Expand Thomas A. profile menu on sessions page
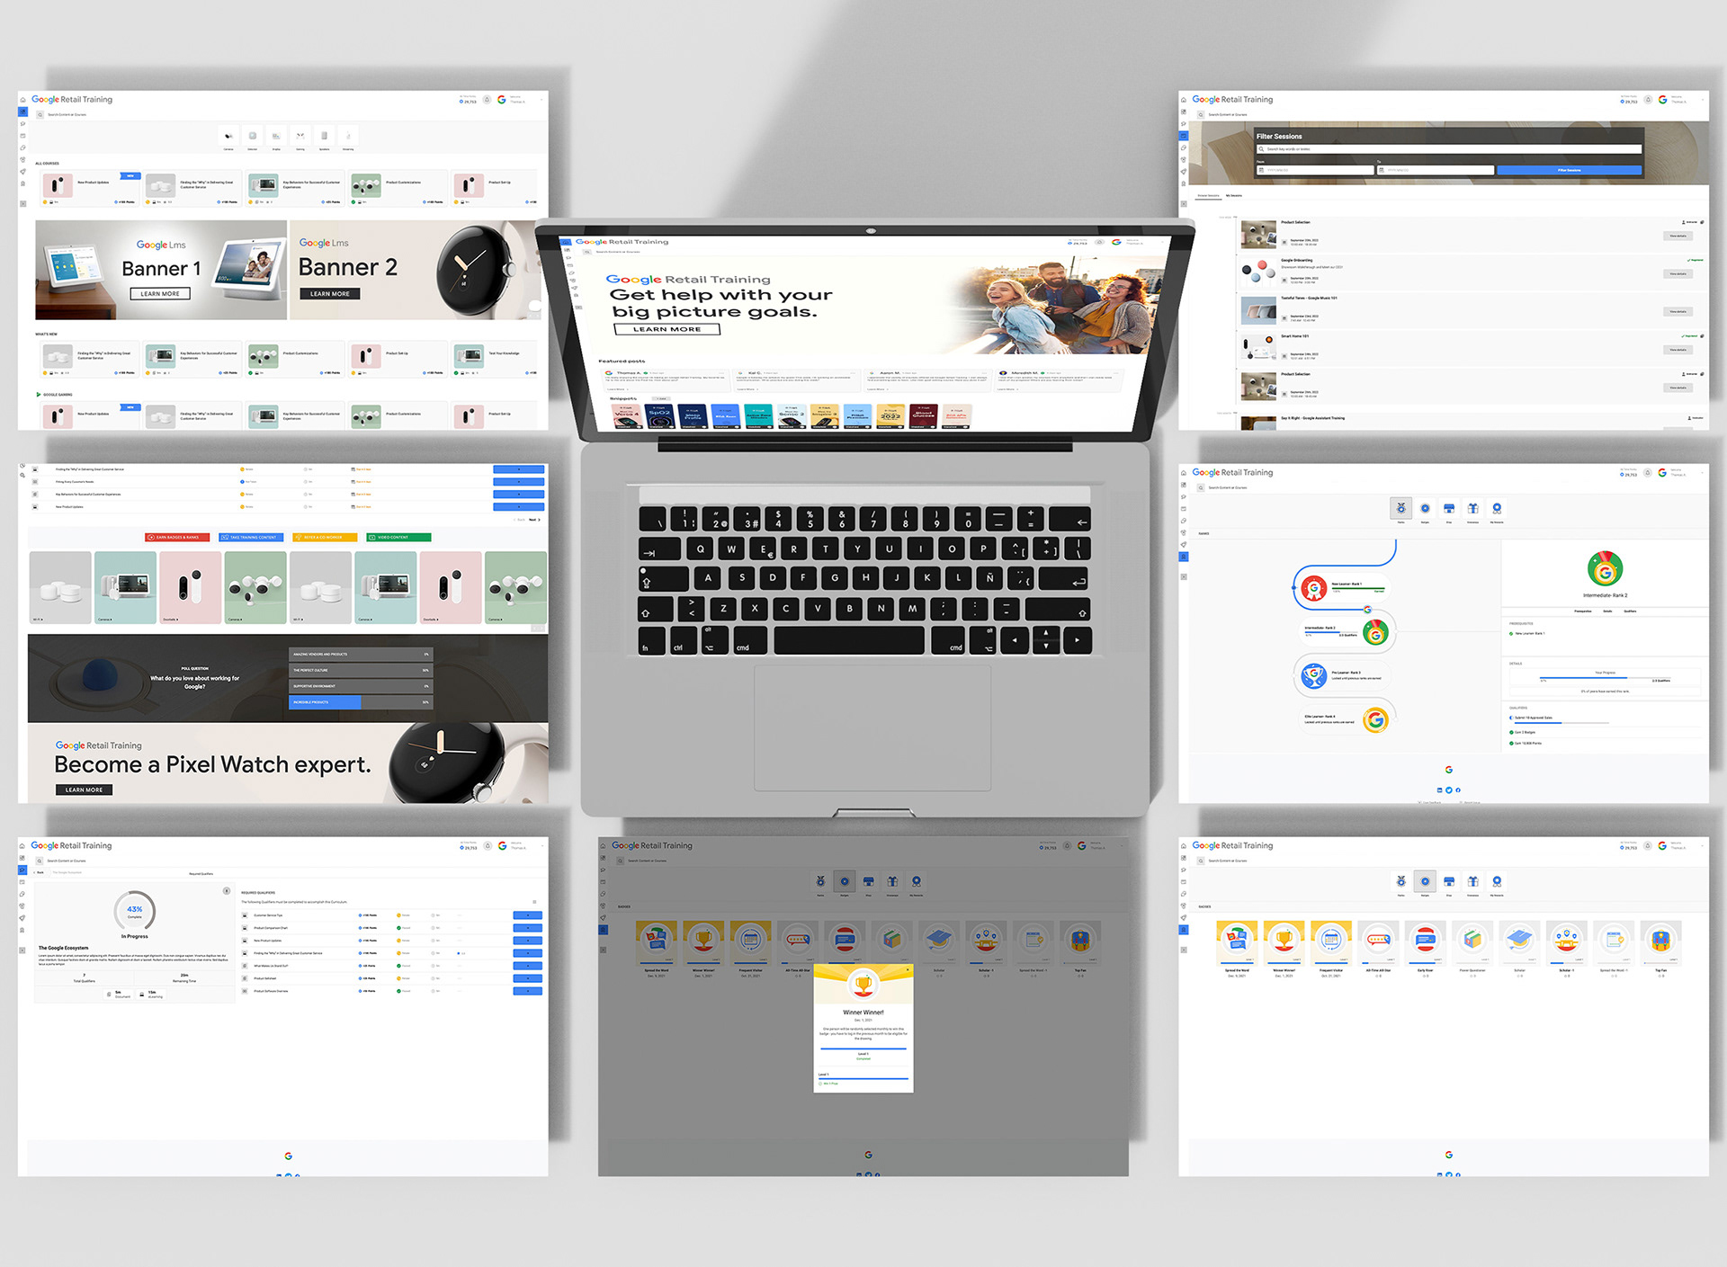 pos(1678,100)
